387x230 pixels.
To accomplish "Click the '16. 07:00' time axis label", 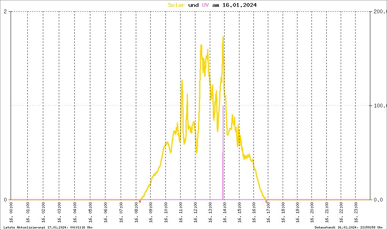I will click(x=121, y=213).
